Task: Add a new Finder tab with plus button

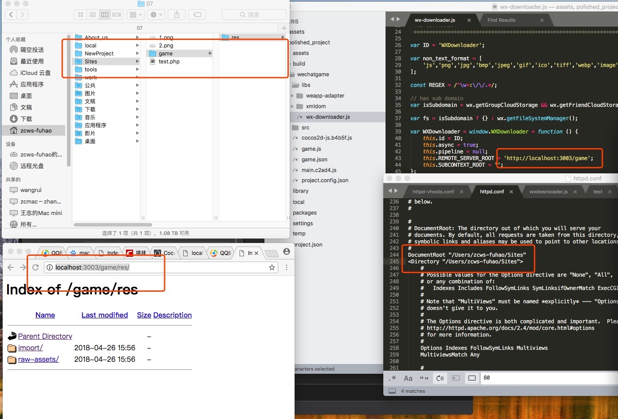Action: (x=284, y=28)
